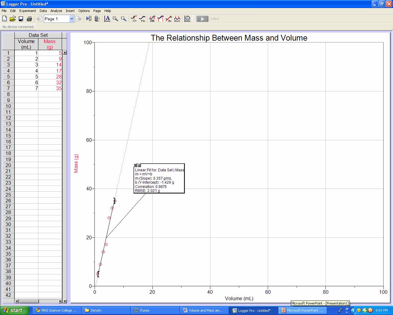This screenshot has height=315, width=393.
Task: Open the Insert menu
Action: [70, 11]
